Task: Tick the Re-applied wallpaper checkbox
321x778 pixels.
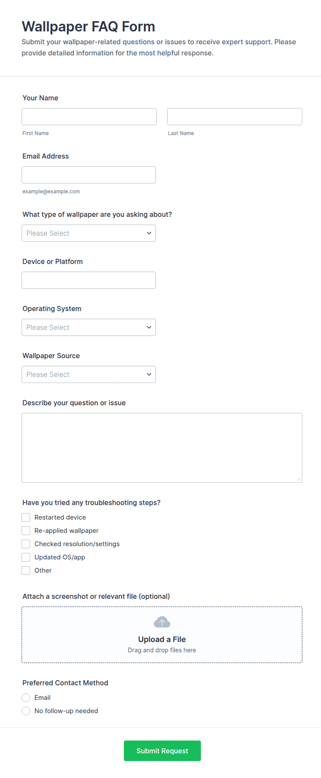Action: point(26,530)
